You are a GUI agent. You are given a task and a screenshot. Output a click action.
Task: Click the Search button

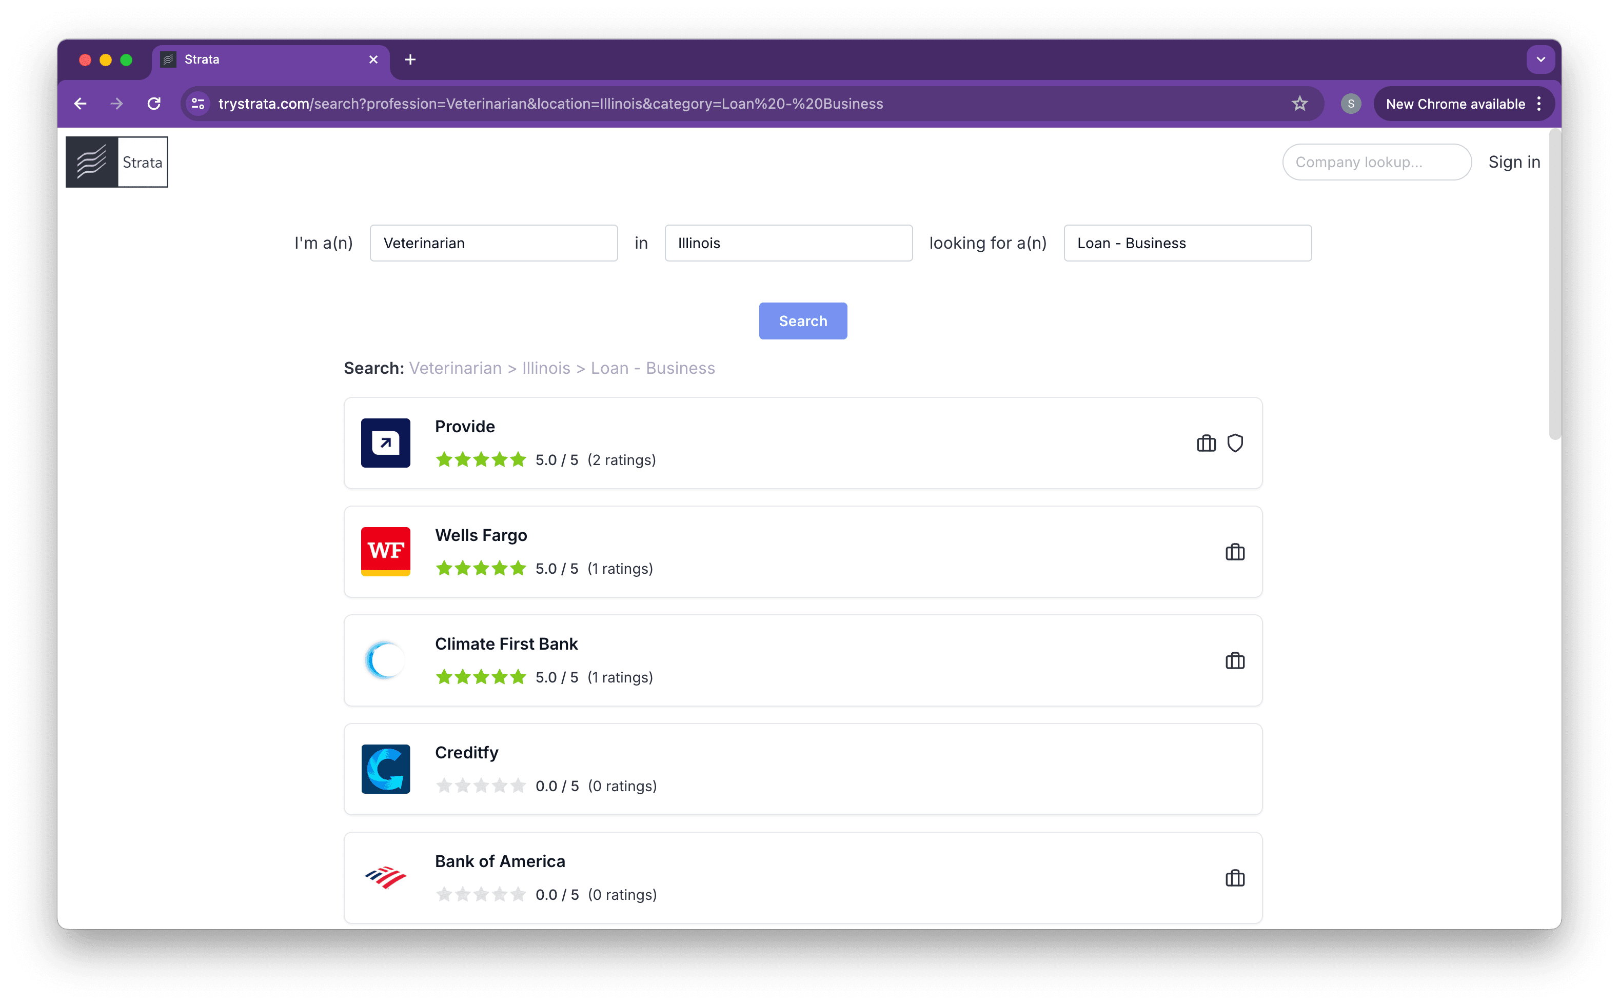803,321
